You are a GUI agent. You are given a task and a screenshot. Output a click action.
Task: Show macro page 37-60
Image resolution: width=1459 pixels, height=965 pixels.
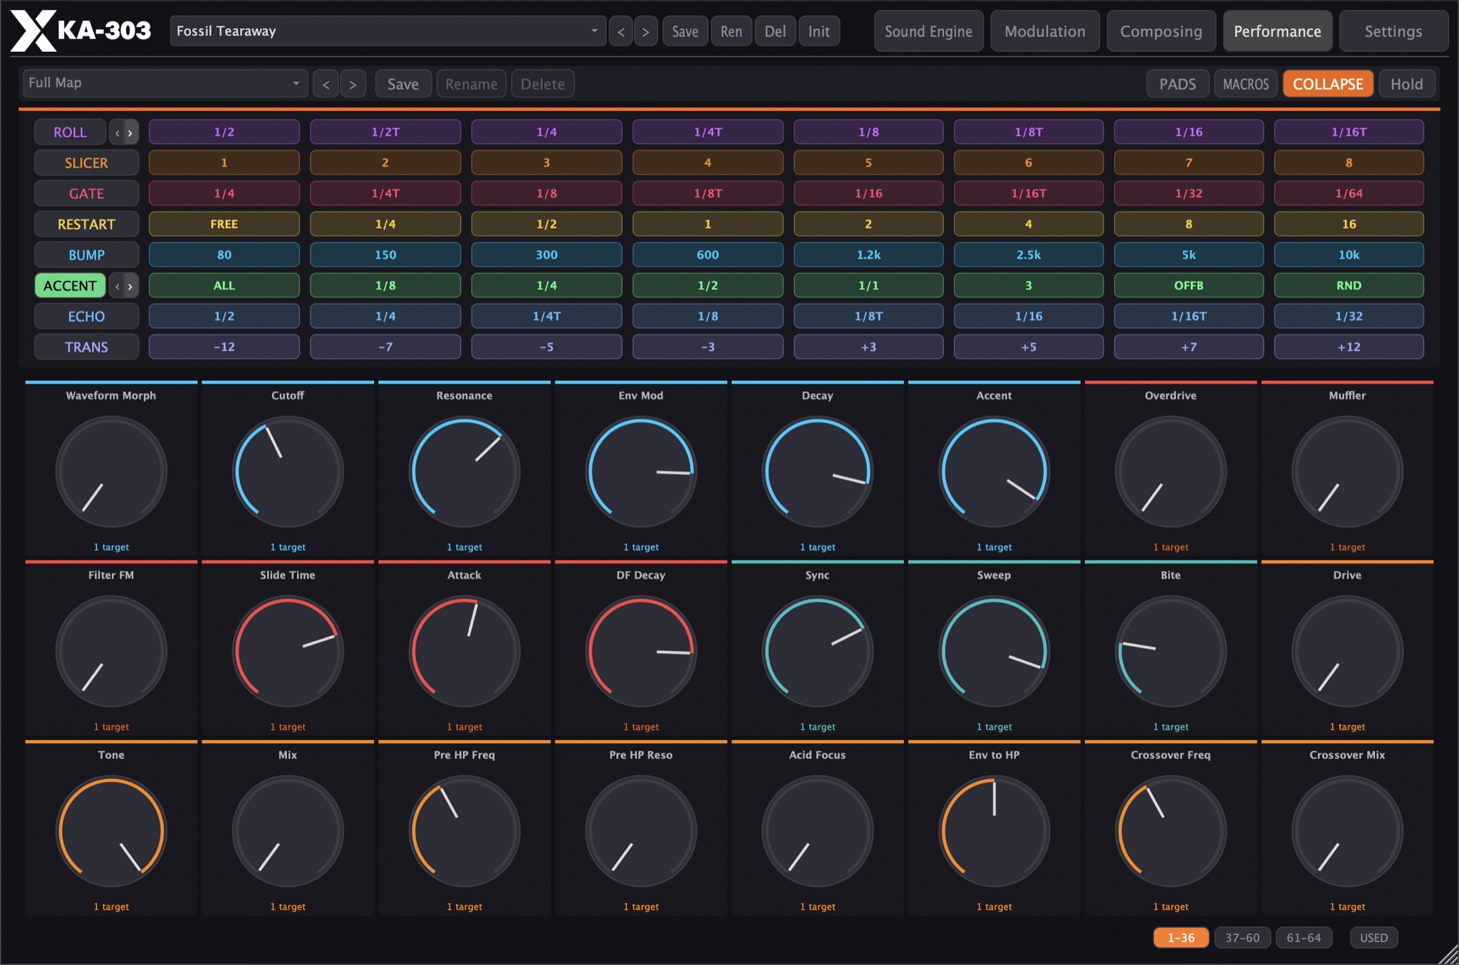1242,937
